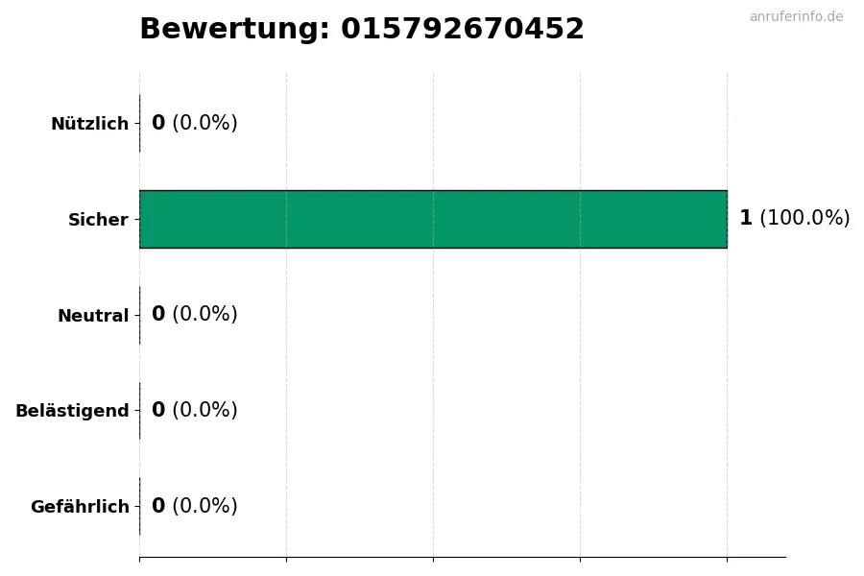The image size is (864, 576).
Task: Select the Gefährlich category label
Action: point(80,507)
